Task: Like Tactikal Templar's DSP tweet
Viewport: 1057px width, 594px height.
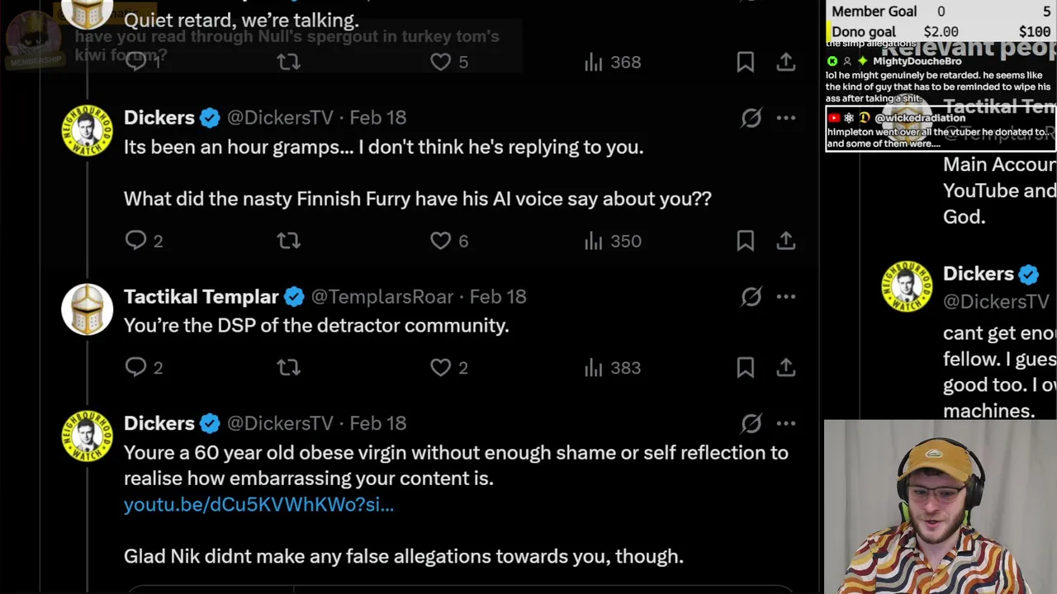Action: [x=441, y=367]
